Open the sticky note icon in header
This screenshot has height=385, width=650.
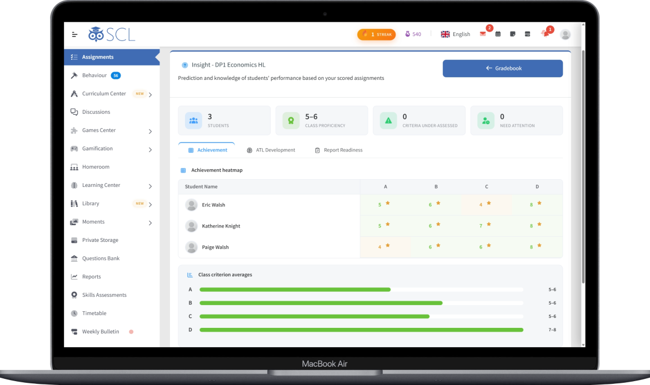[x=513, y=34]
